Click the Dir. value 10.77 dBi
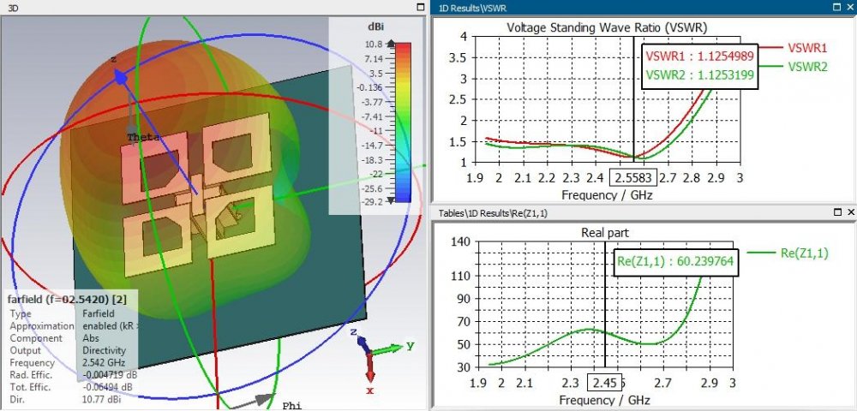 [102, 400]
